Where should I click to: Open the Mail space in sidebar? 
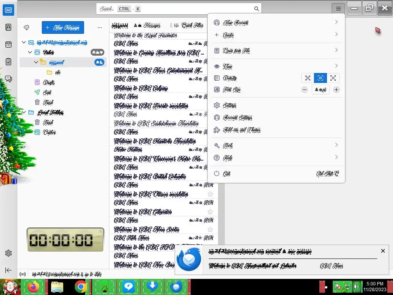click(x=8, y=10)
